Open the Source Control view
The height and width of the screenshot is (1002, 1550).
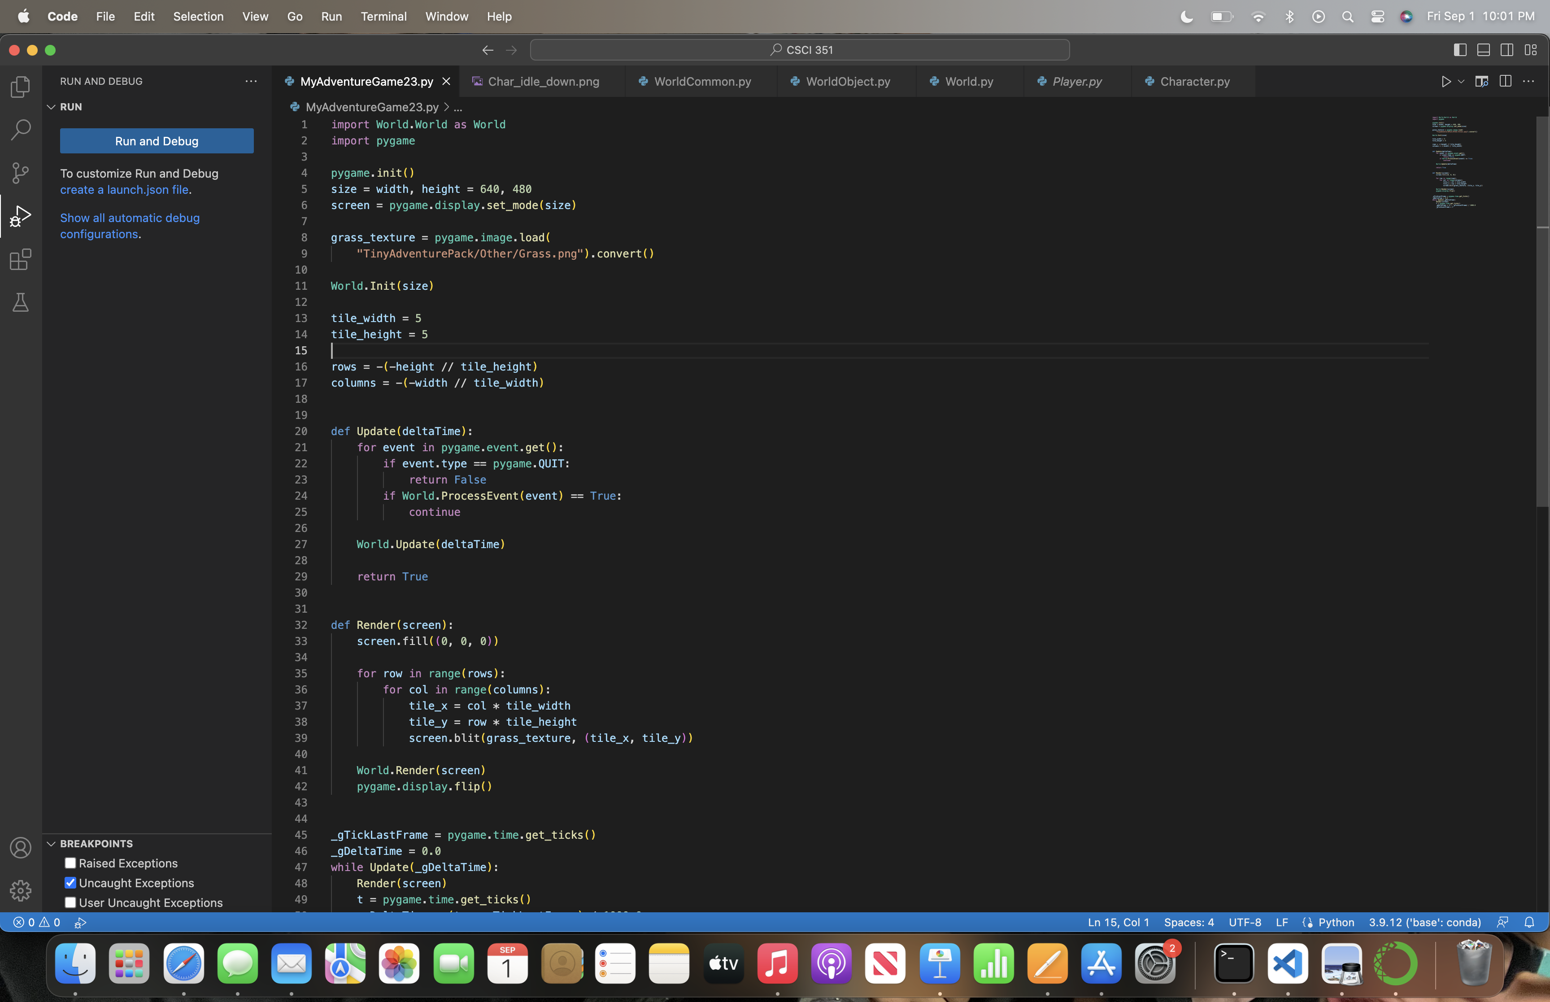pyautogui.click(x=20, y=172)
